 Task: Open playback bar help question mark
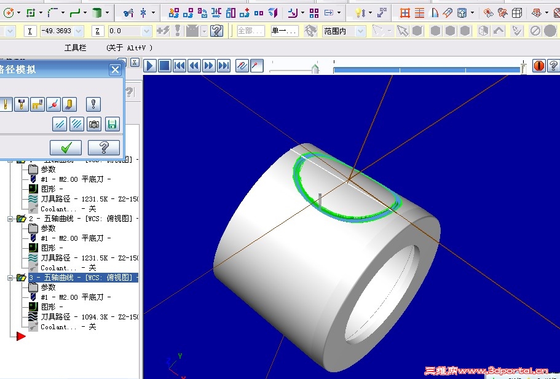[553, 66]
